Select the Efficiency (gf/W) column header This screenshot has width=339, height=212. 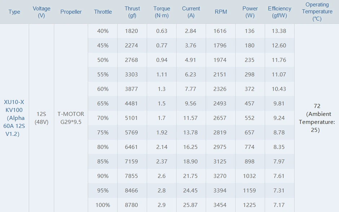click(279, 12)
